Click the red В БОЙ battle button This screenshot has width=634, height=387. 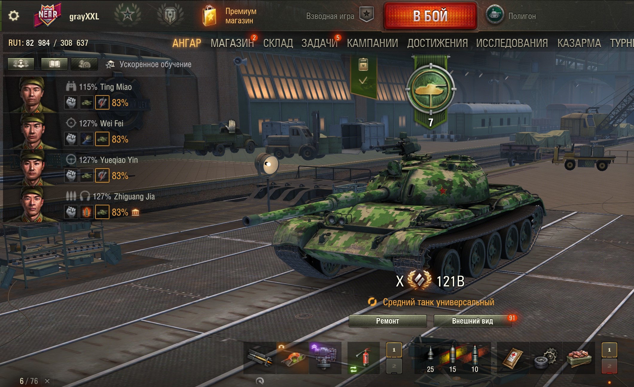coord(430,16)
